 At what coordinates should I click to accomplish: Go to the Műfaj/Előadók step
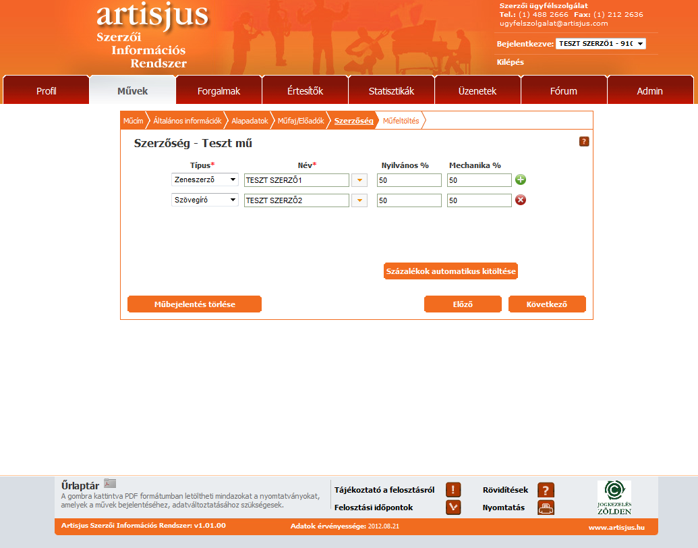(x=301, y=121)
